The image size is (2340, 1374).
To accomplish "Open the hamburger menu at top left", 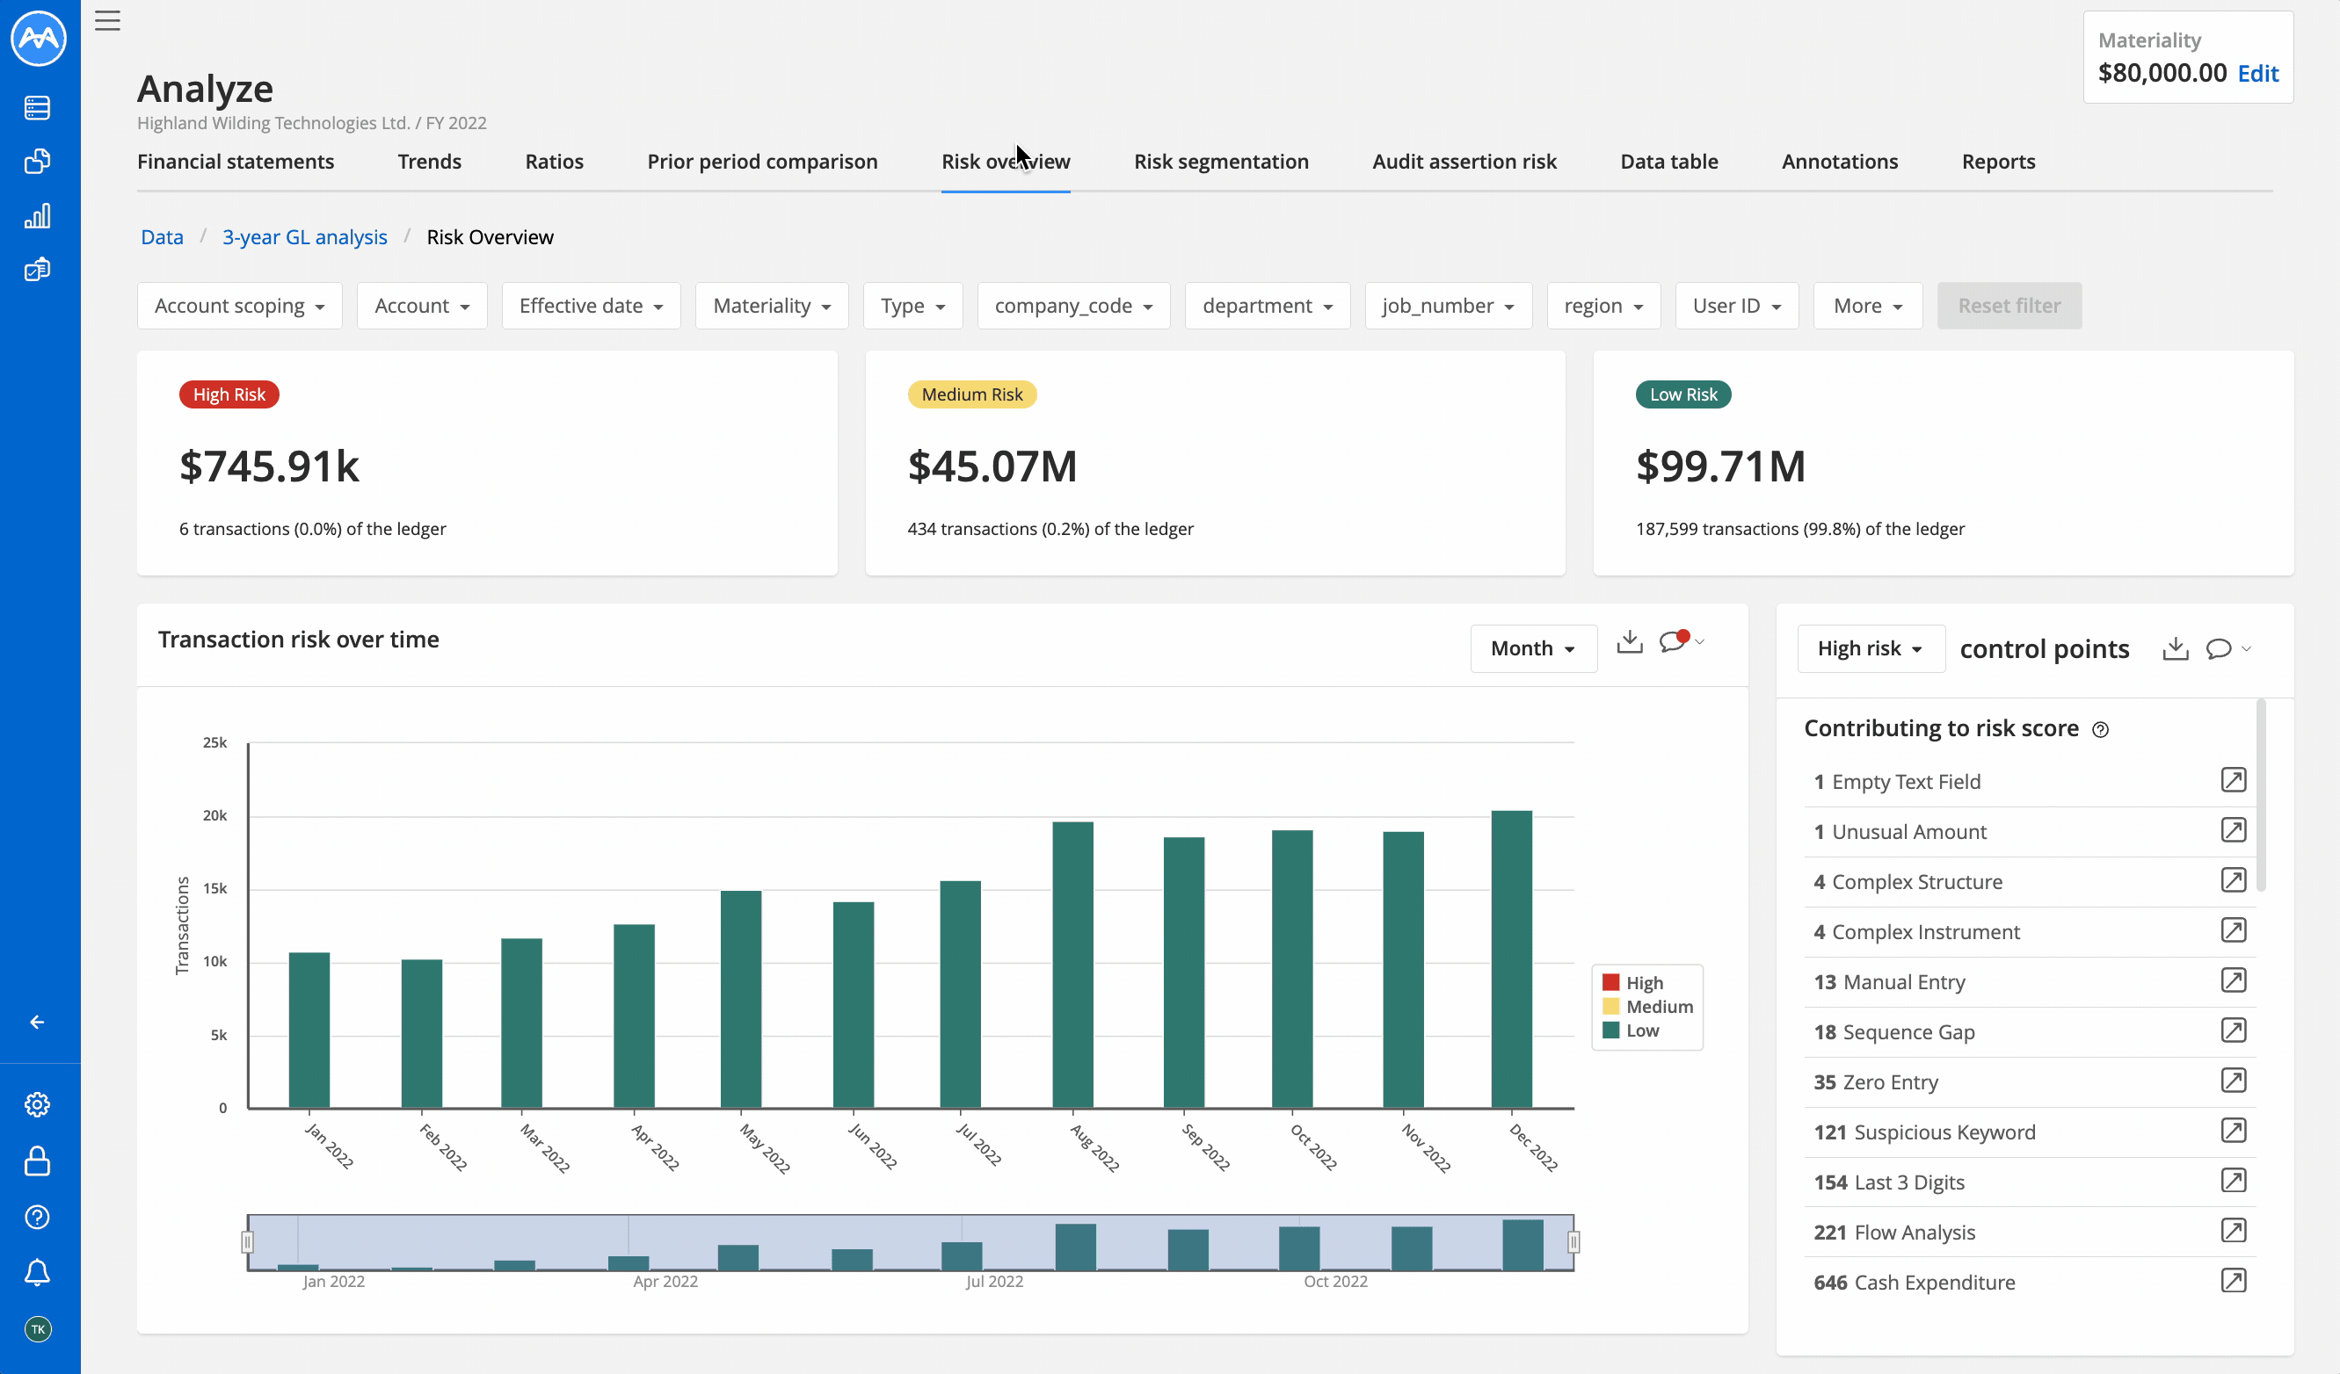I will pos(106,20).
